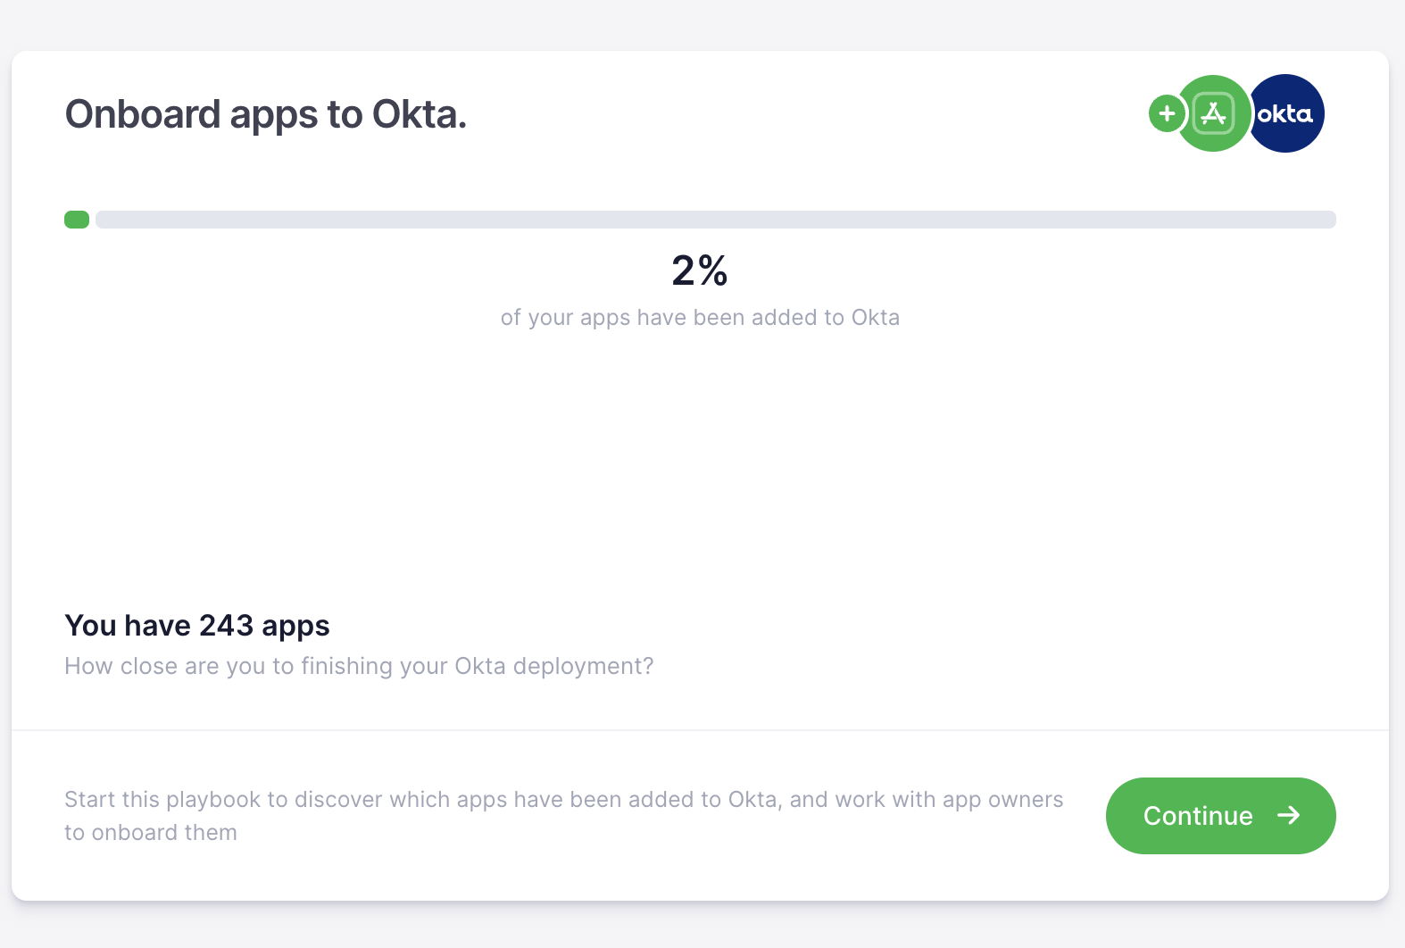The width and height of the screenshot is (1405, 948).
Task: Click the small green plus icon
Action: pyautogui.click(x=1166, y=113)
